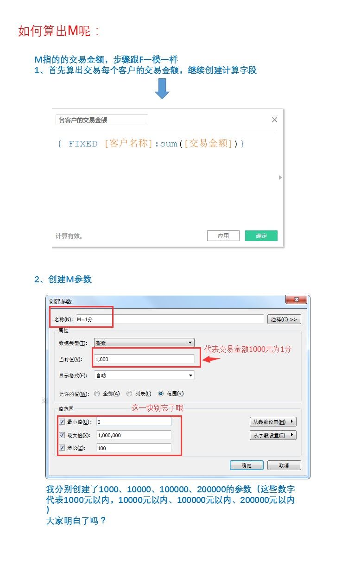This screenshot has height=579, width=348.
Task: Click 取消 in the 创建参数 dialog
Action: [284, 465]
